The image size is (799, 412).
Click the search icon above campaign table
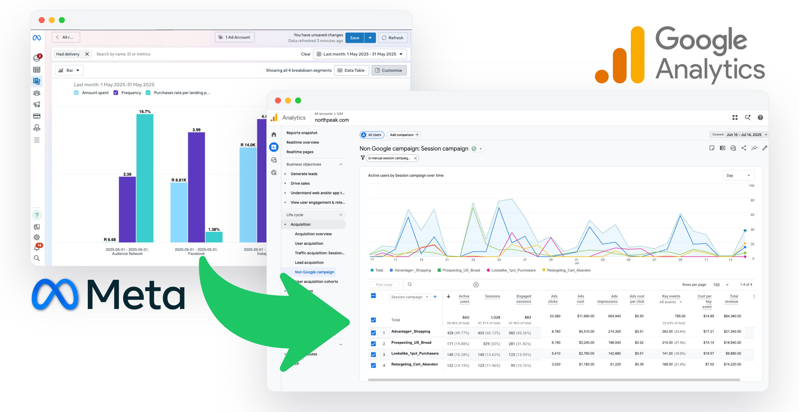(x=410, y=284)
